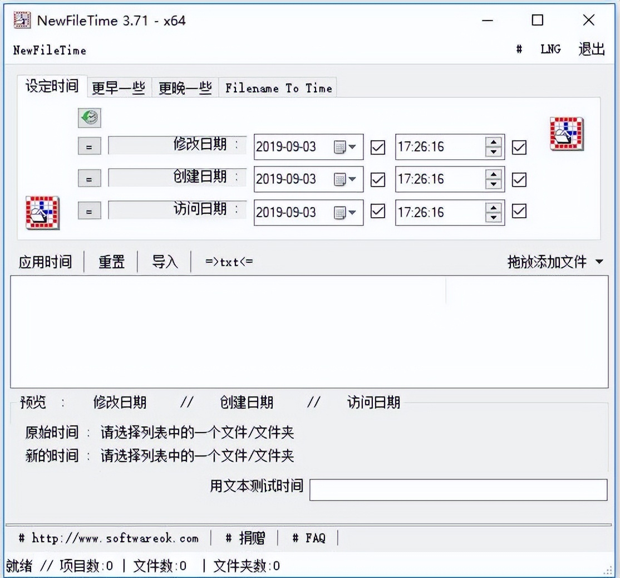
Task: Open the Filename To Time tab
Action: [278, 87]
